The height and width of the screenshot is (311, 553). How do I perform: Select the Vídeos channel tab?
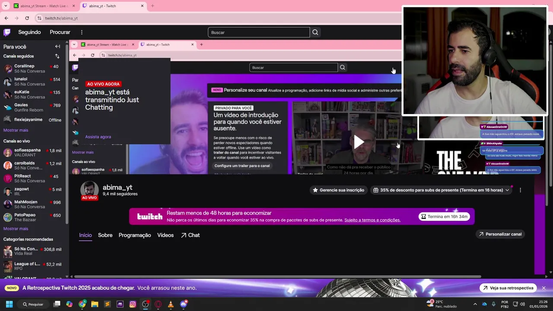click(x=165, y=235)
